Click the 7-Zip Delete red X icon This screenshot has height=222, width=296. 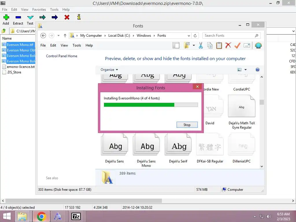coord(67,17)
